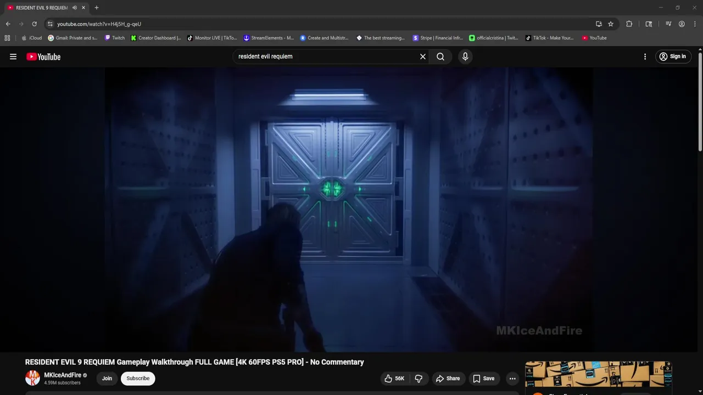This screenshot has height=395, width=703.
Task: Open more actions ellipsis below the video
Action: click(512, 379)
